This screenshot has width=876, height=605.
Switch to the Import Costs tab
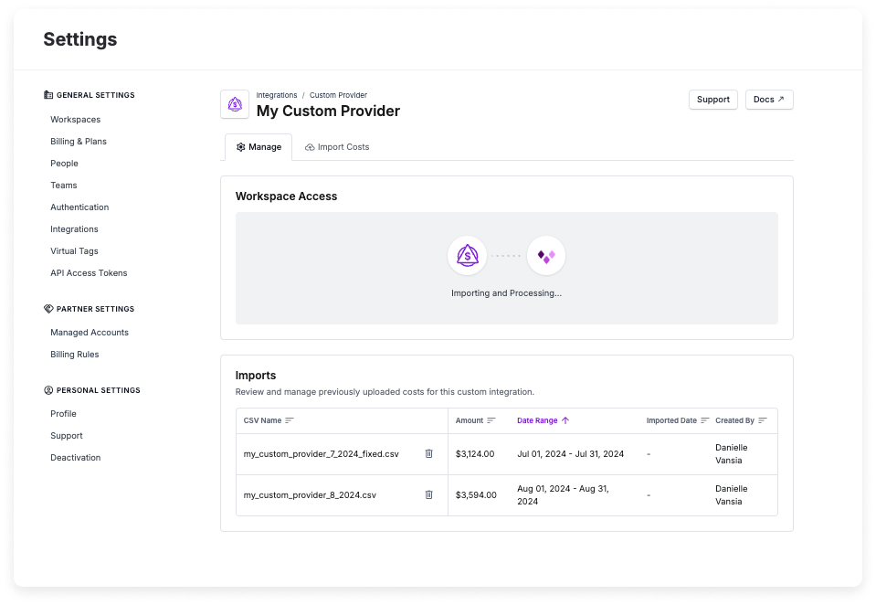(337, 147)
